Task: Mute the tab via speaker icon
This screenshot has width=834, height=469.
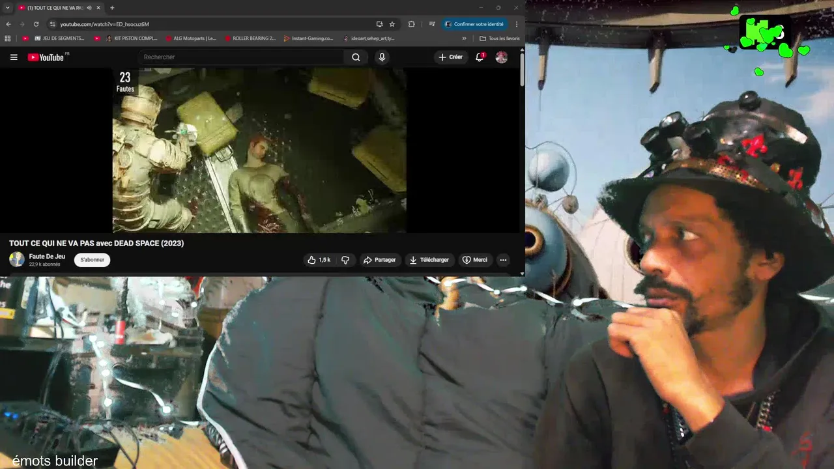Action: point(89,8)
